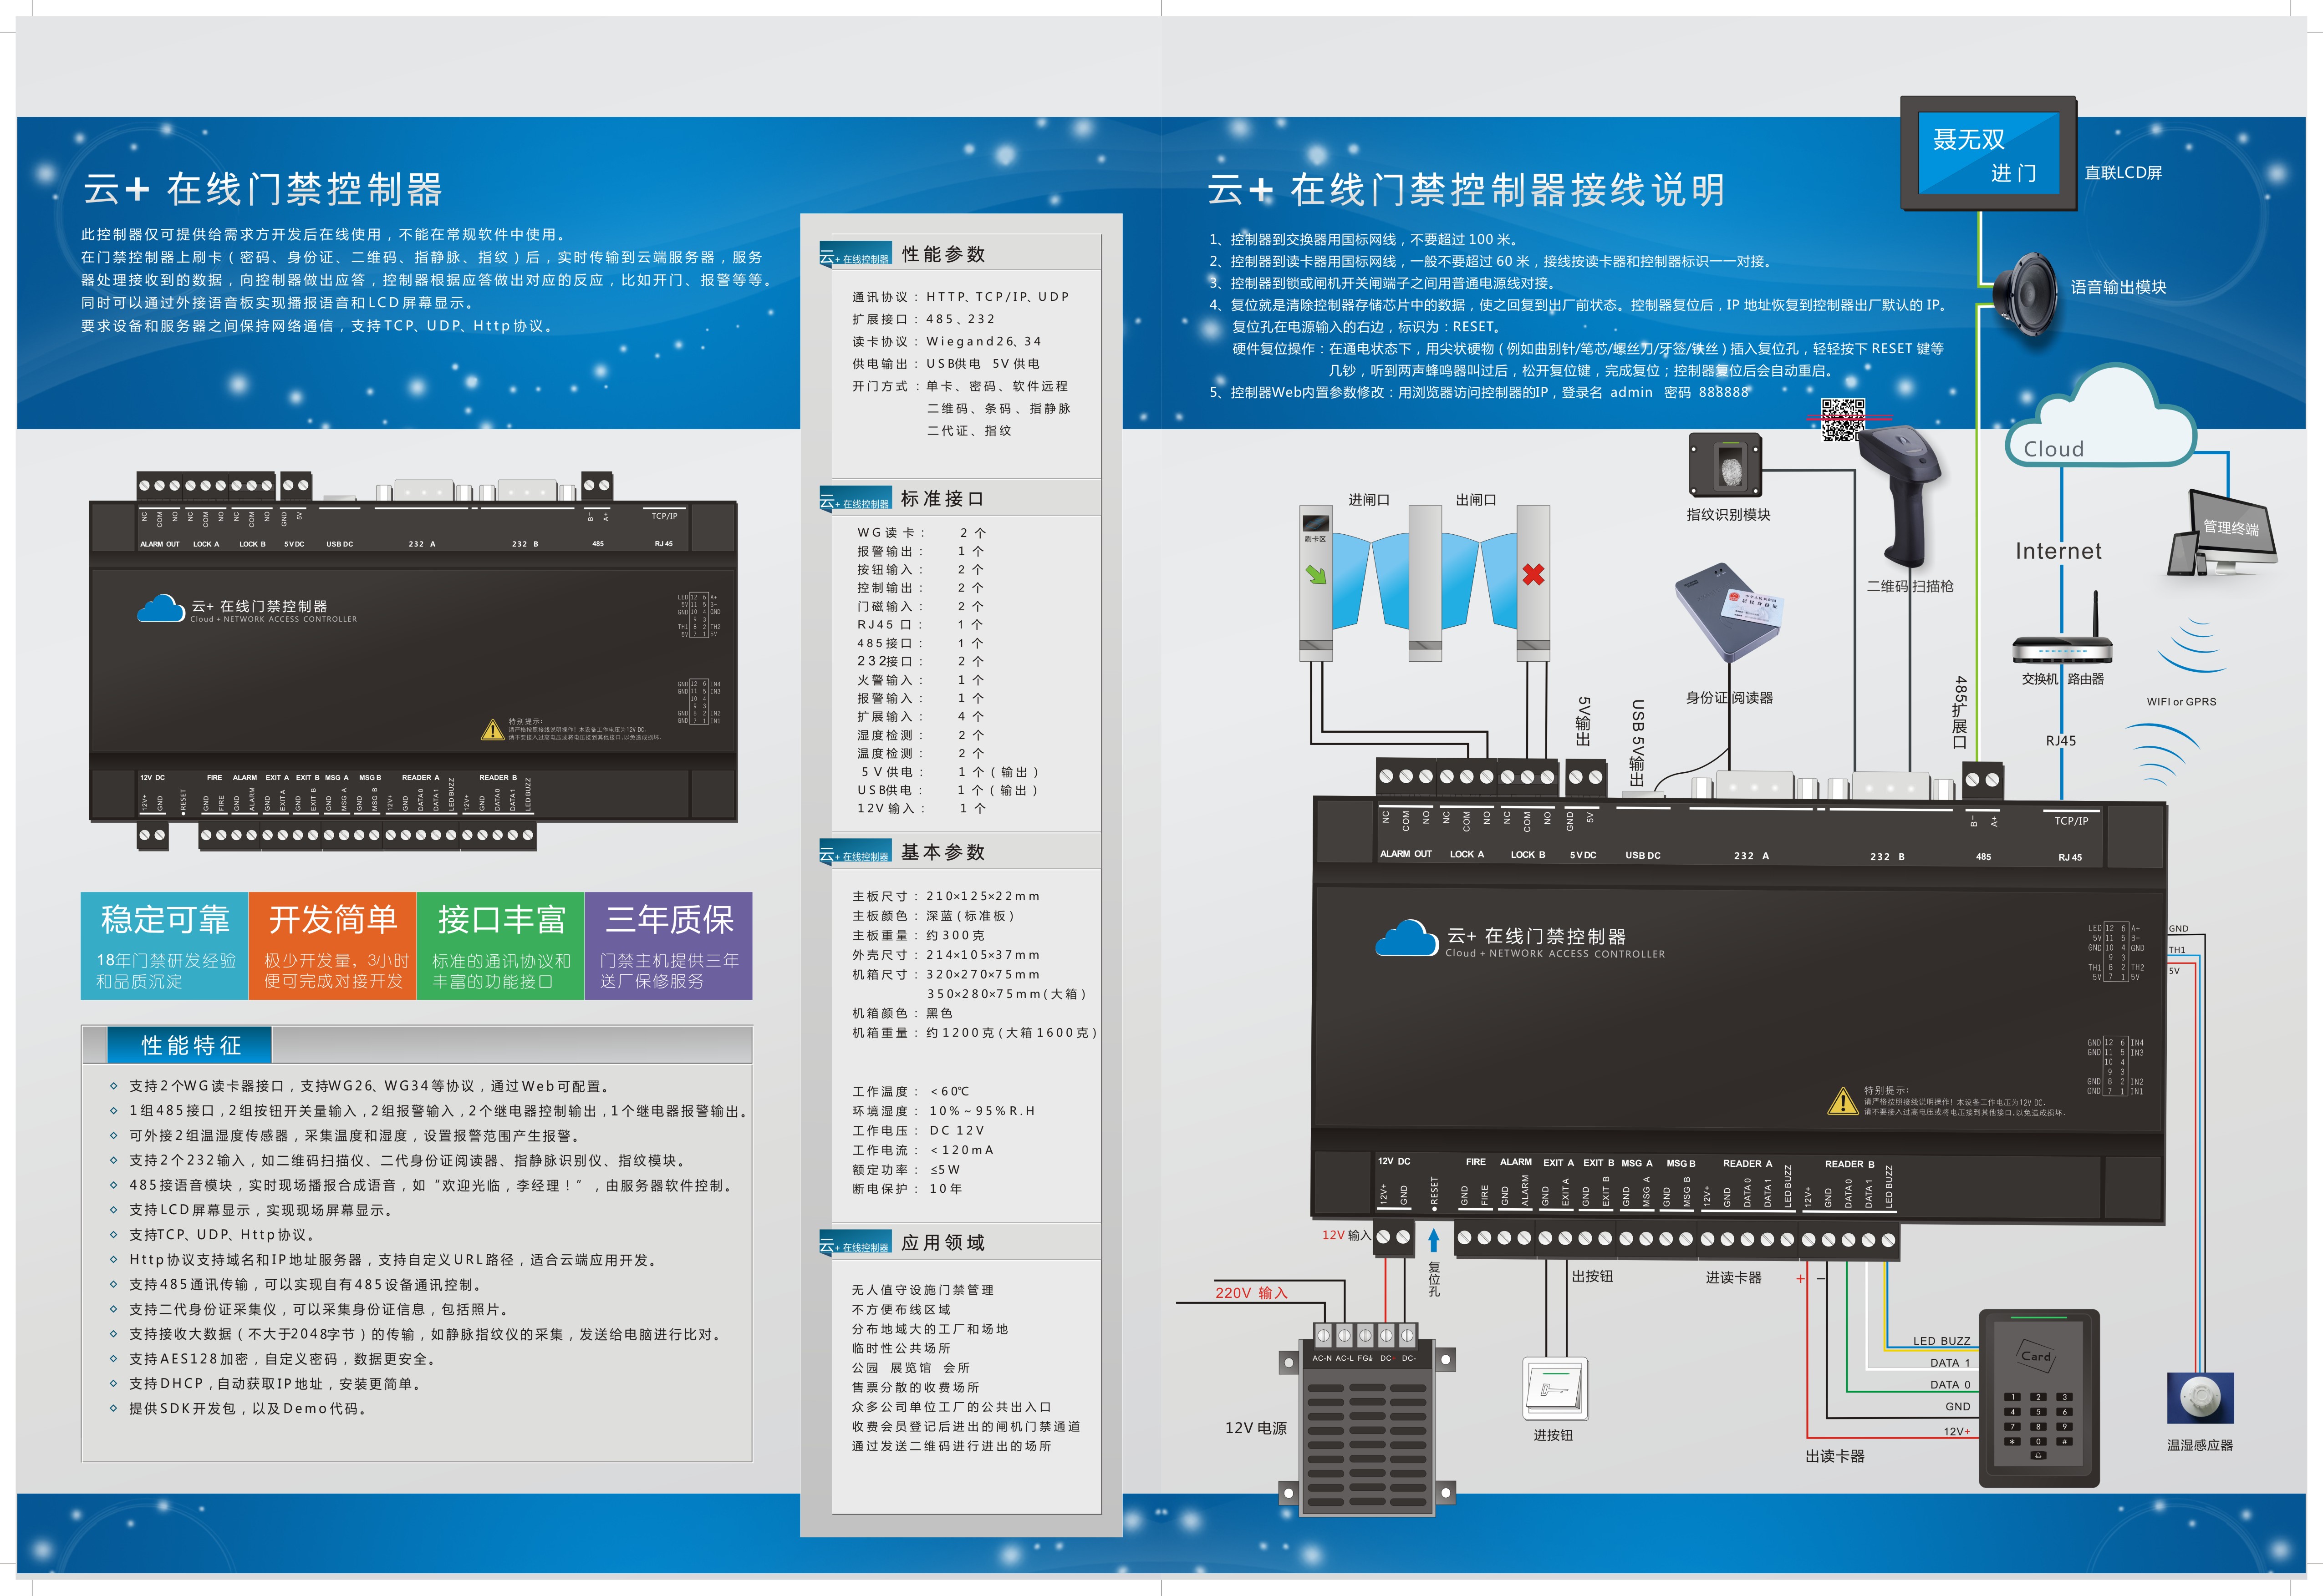This screenshot has width=2323, height=1596.
Task: Click the 应用领域 section heading
Action: pos(943,1243)
